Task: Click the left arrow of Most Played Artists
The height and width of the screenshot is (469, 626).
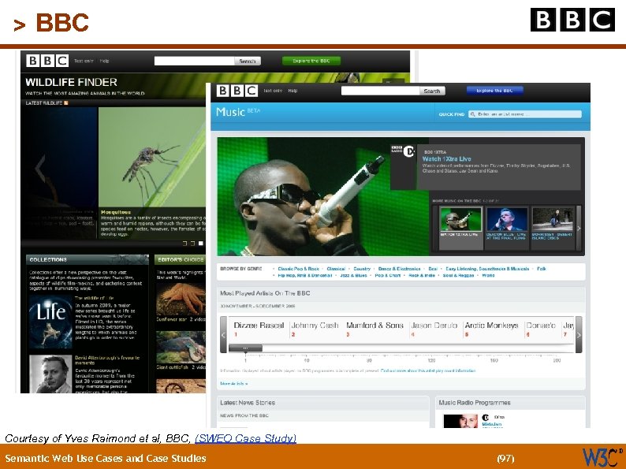Action: click(224, 334)
